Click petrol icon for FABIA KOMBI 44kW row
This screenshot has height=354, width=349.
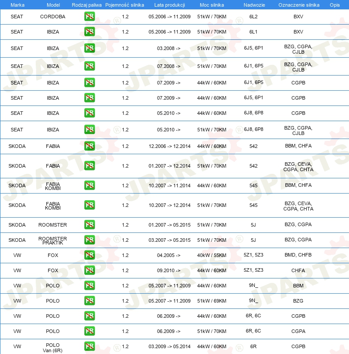90,185
